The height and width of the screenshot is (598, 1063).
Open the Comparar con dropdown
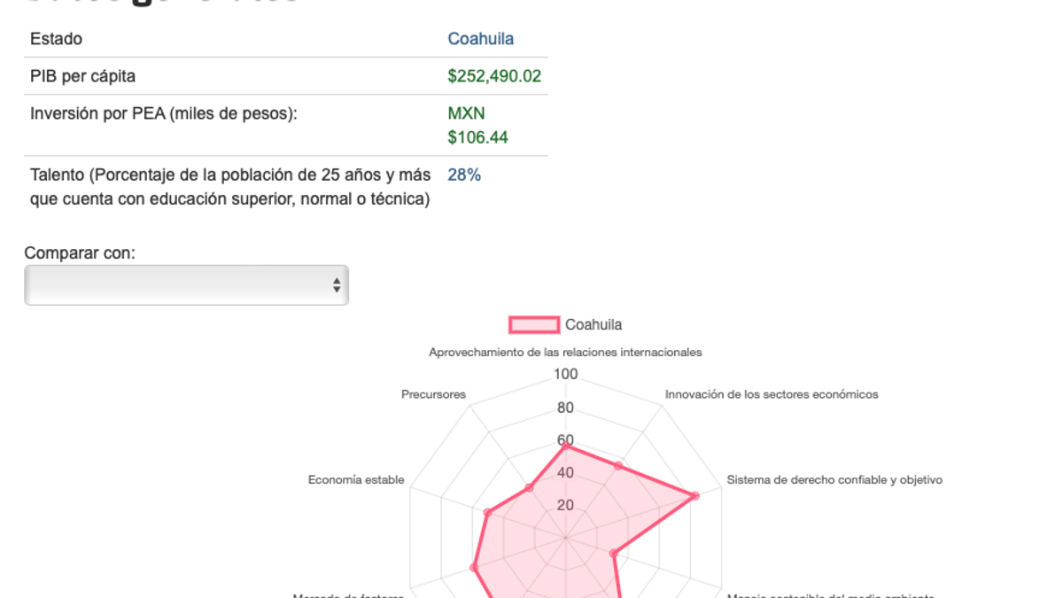[186, 285]
